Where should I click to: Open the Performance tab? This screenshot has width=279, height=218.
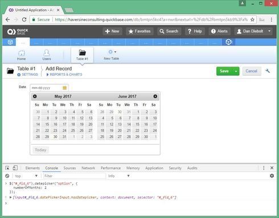coord(110,168)
